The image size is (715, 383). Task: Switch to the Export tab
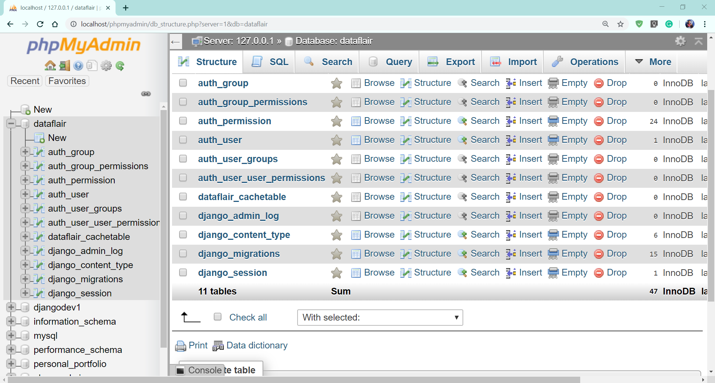pos(451,62)
